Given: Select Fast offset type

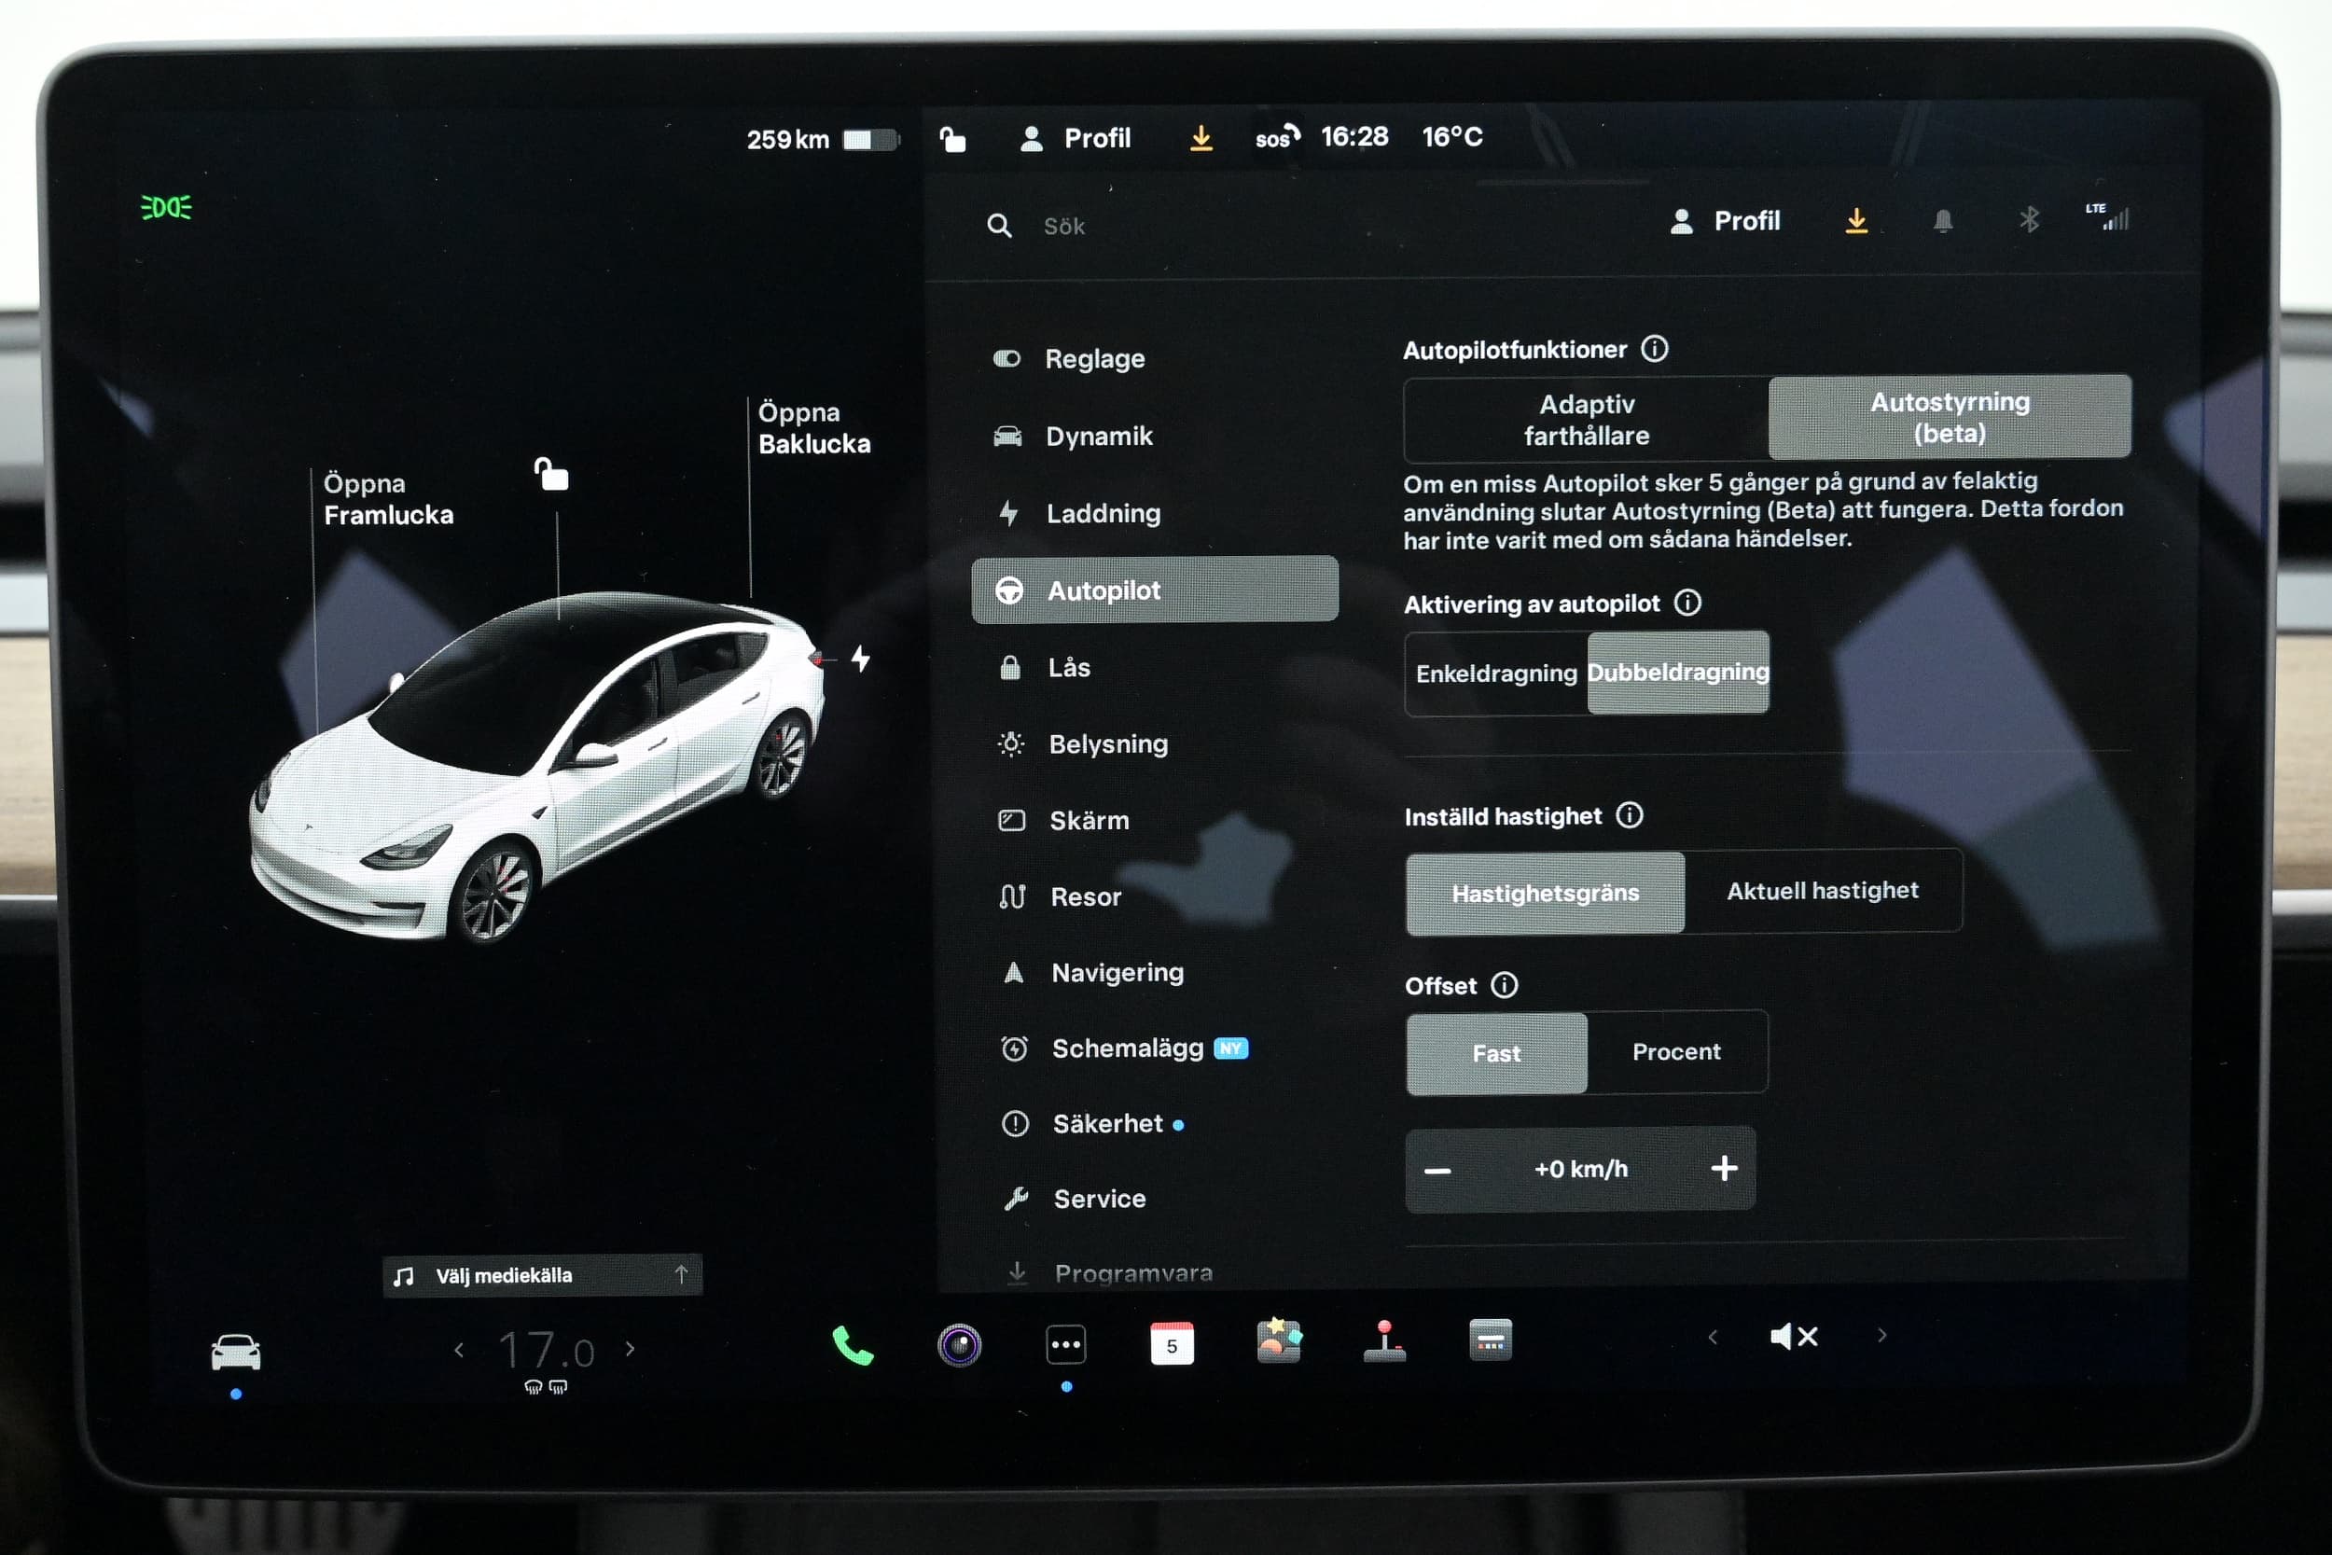Looking at the screenshot, I should (1496, 1053).
